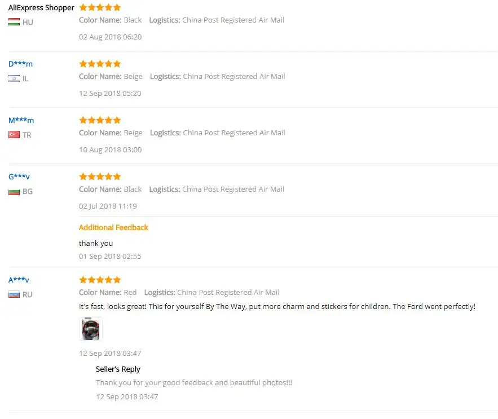Open the M***m reviewer profile
This screenshot has width=498, height=419.
pos(21,120)
